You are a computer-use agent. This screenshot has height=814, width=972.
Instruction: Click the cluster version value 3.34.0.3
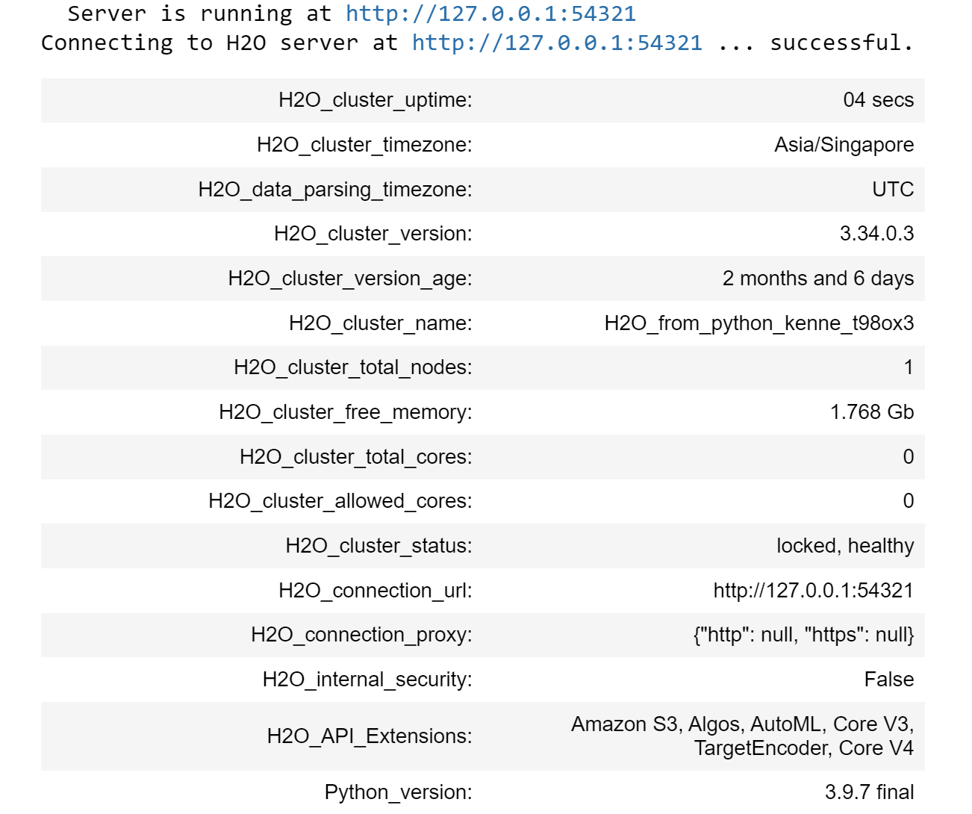pyautogui.click(x=876, y=234)
